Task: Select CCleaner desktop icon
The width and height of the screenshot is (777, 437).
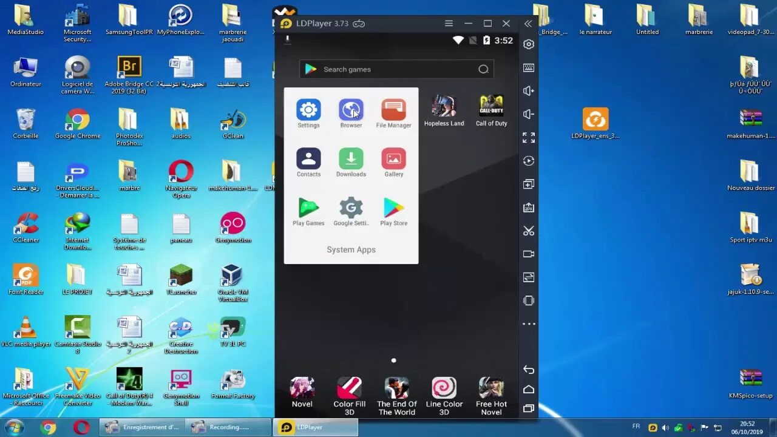Action: [25, 228]
